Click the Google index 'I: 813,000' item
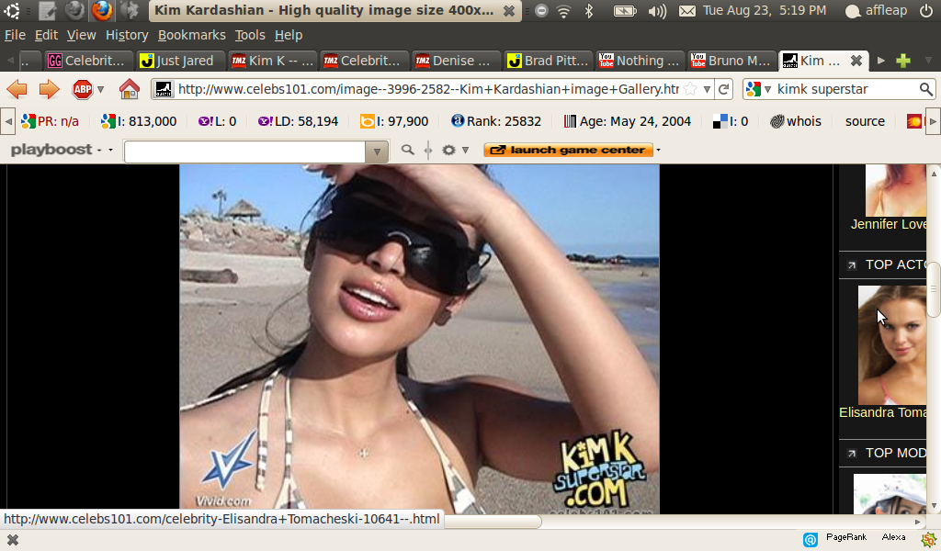Viewport: 941px width, 551px height. pyautogui.click(x=139, y=122)
